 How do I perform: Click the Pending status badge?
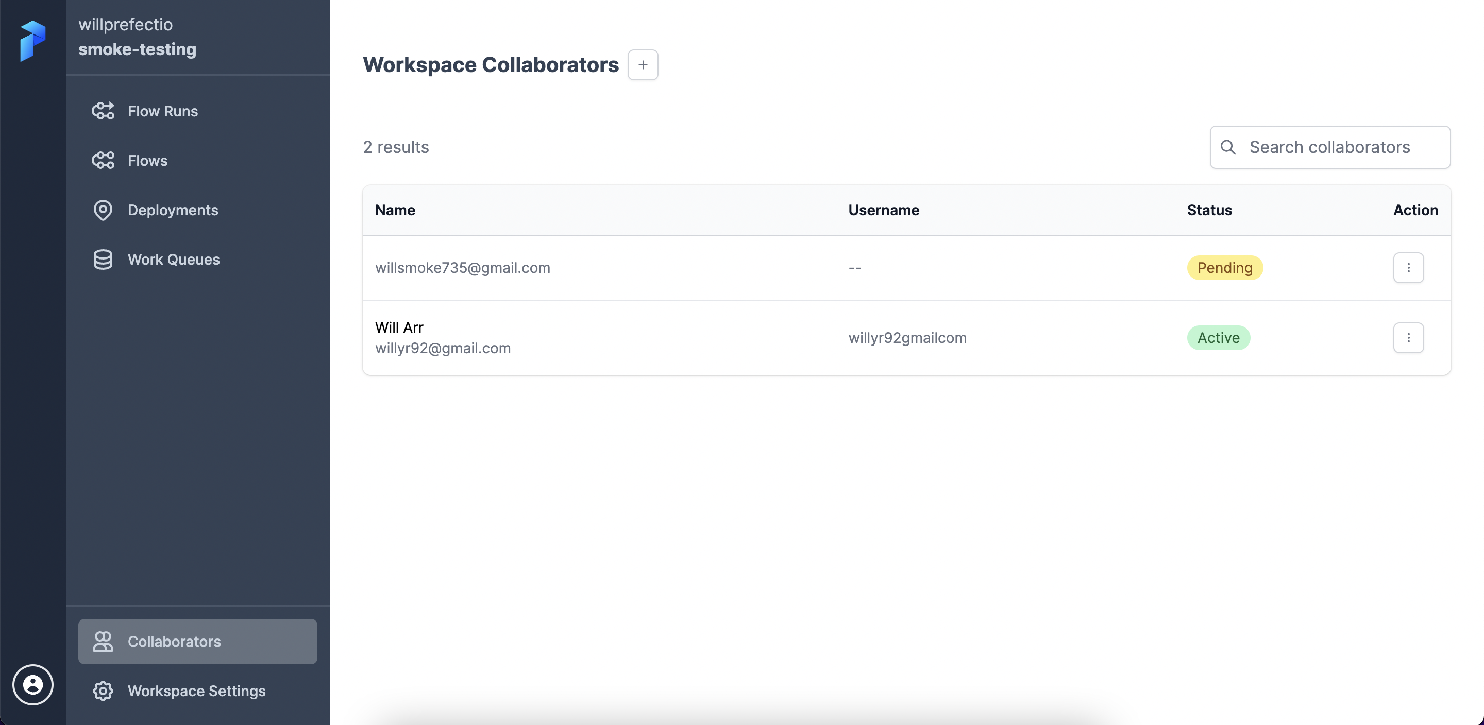tap(1224, 268)
